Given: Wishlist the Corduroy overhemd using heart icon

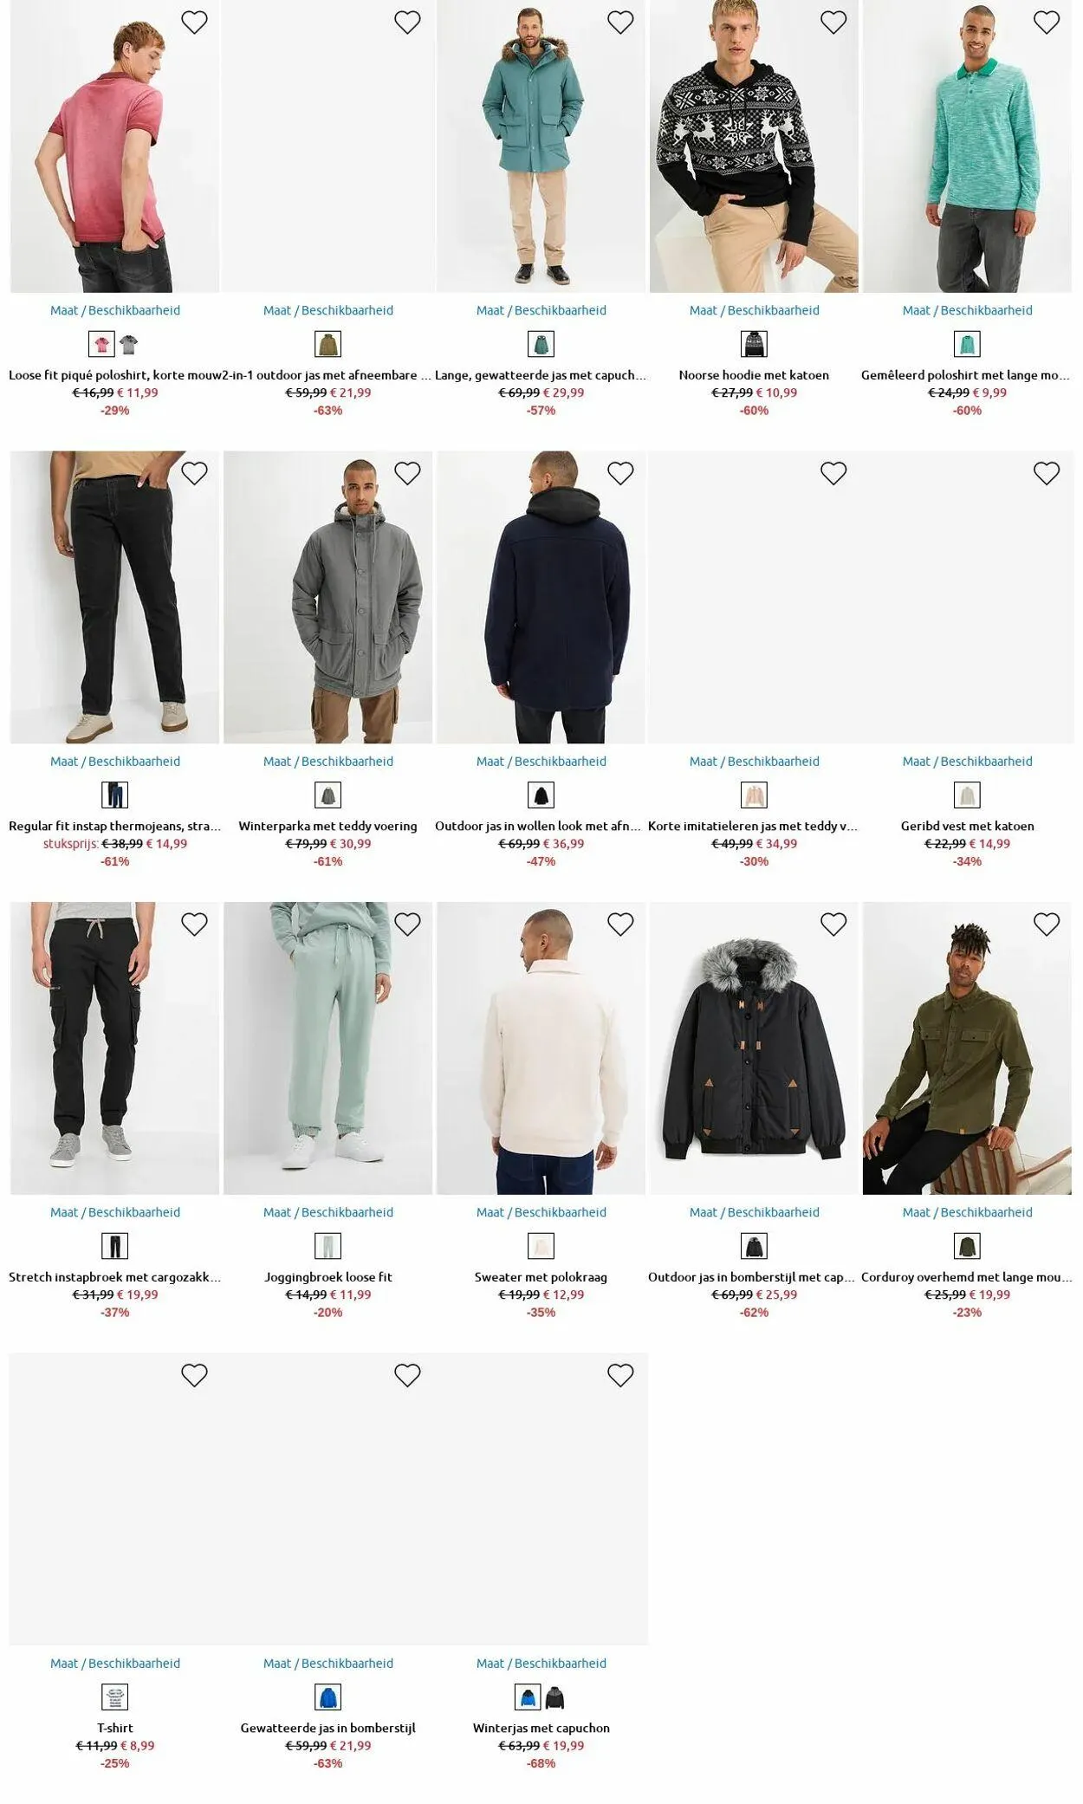Looking at the screenshot, I should 1047,925.
